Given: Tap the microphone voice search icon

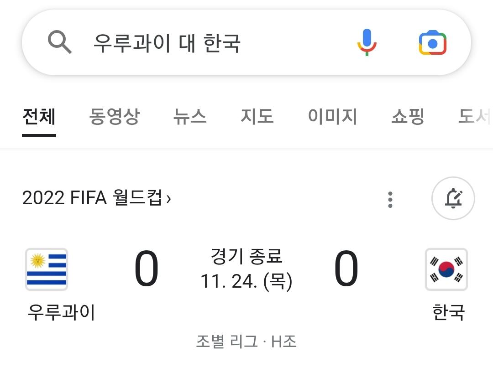Looking at the screenshot, I should pos(367,42).
